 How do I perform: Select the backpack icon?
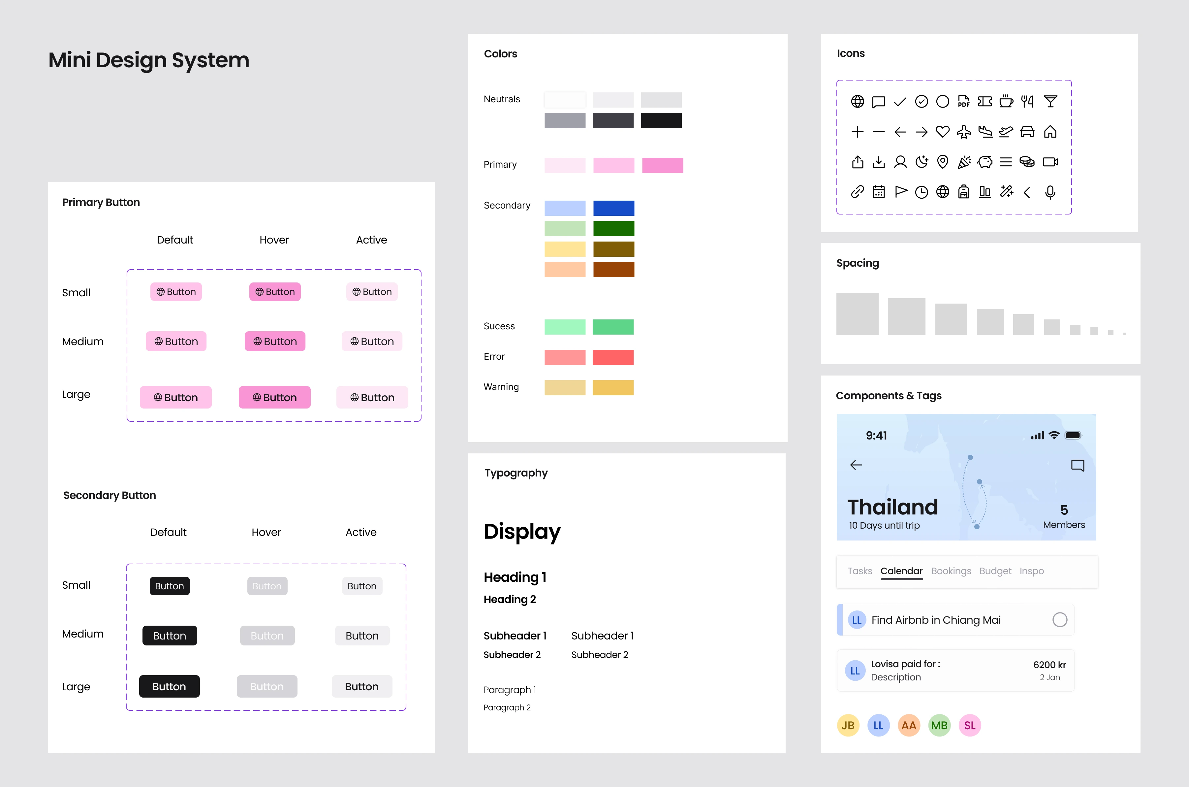963,192
